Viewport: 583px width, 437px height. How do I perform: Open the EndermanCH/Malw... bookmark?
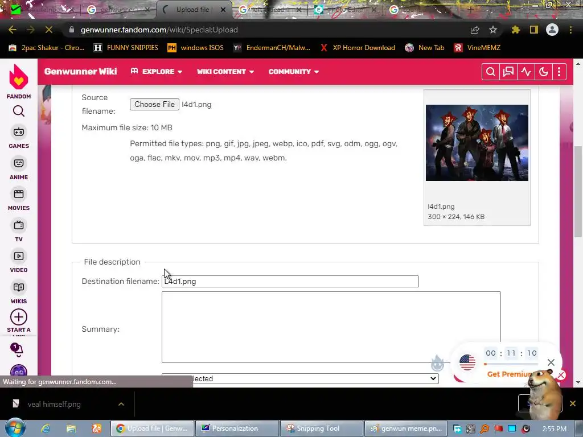pos(272,48)
